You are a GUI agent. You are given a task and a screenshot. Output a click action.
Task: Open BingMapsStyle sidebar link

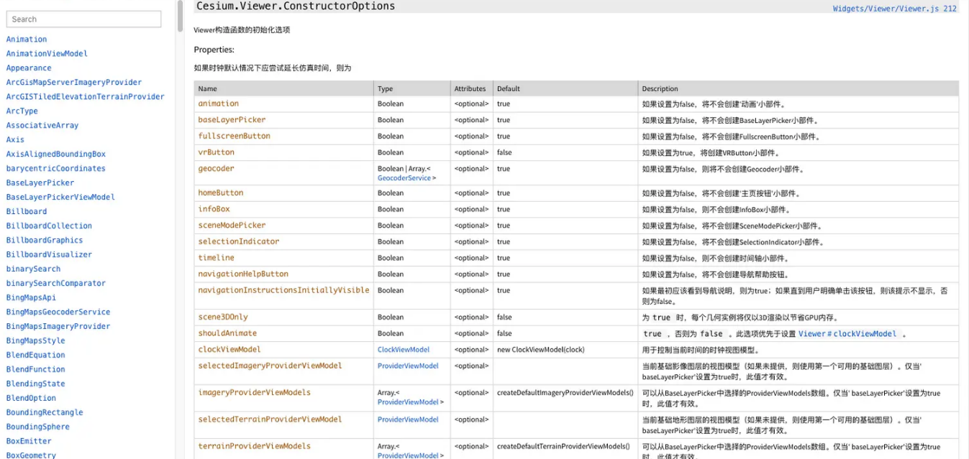coord(36,341)
